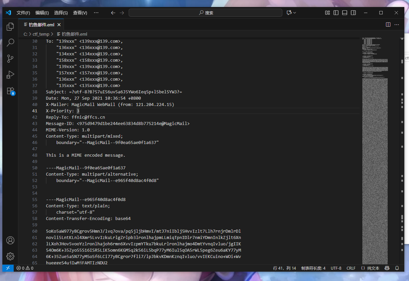The image size is (409, 281).
Task: Open the editor's more actions ellipsis menu
Action: coord(397,25)
